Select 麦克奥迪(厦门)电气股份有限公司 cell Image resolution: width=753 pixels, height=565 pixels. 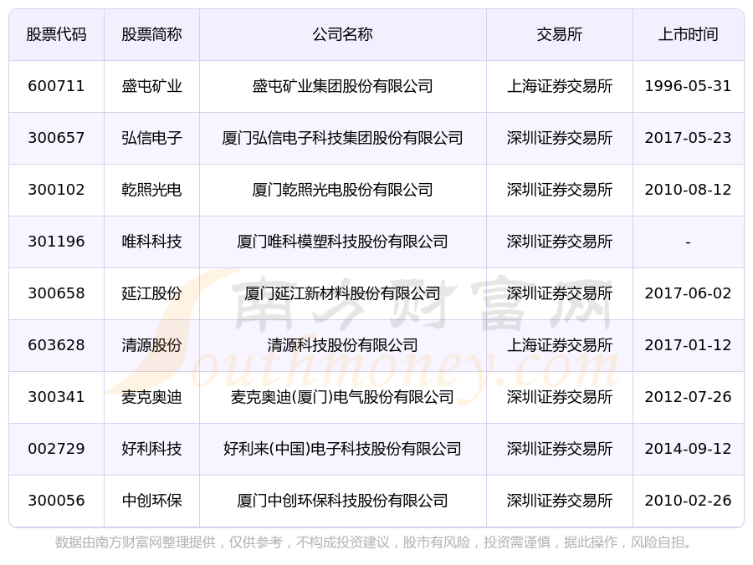tap(342, 397)
